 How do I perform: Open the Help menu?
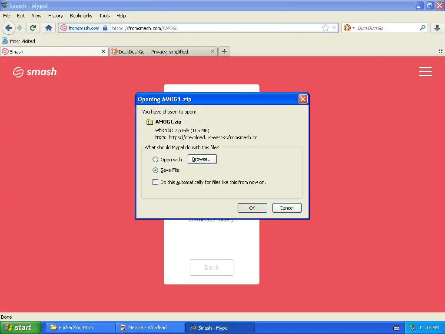point(121,16)
